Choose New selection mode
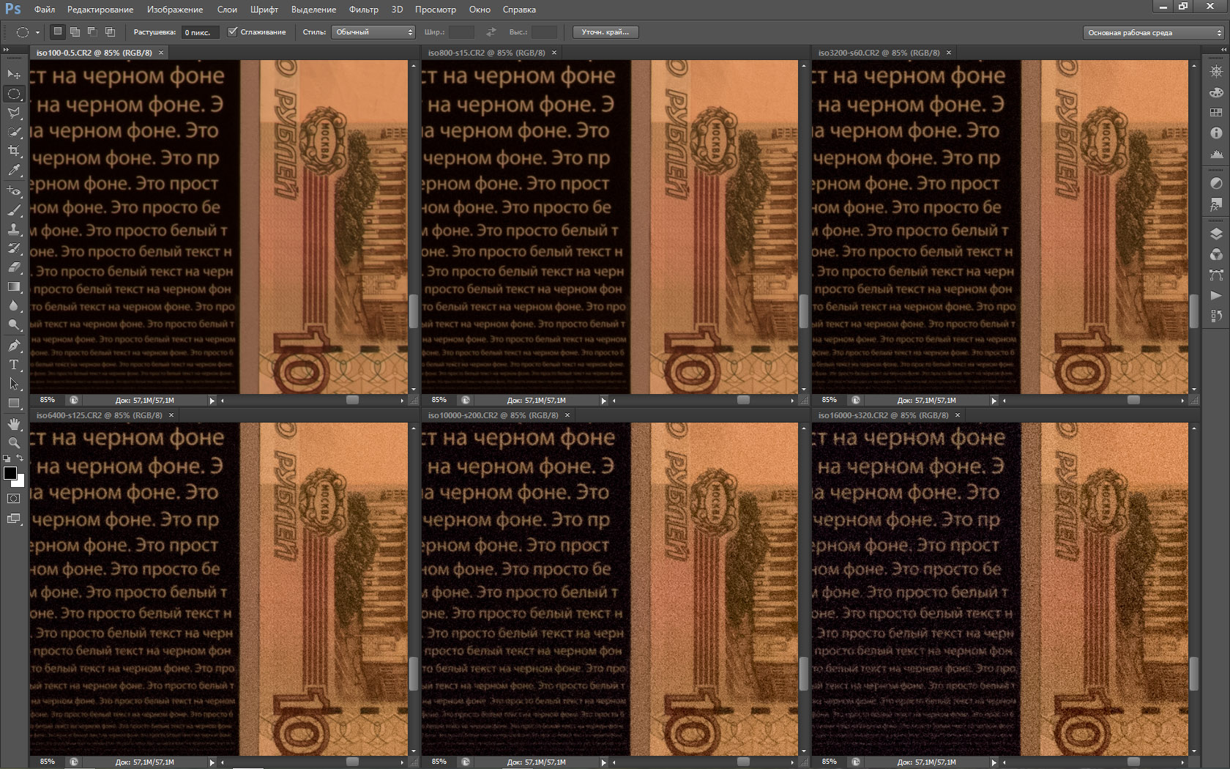This screenshot has width=1230, height=769. [58, 31]
